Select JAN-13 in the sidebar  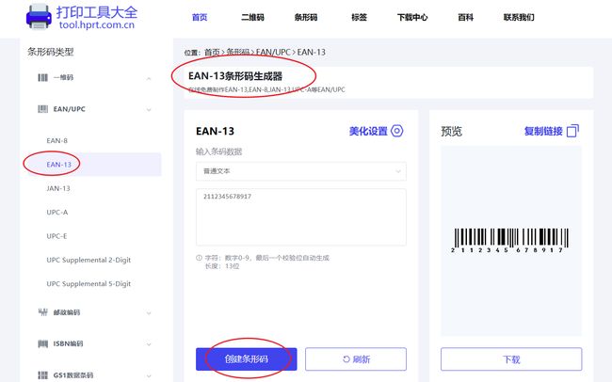(58, 188)
